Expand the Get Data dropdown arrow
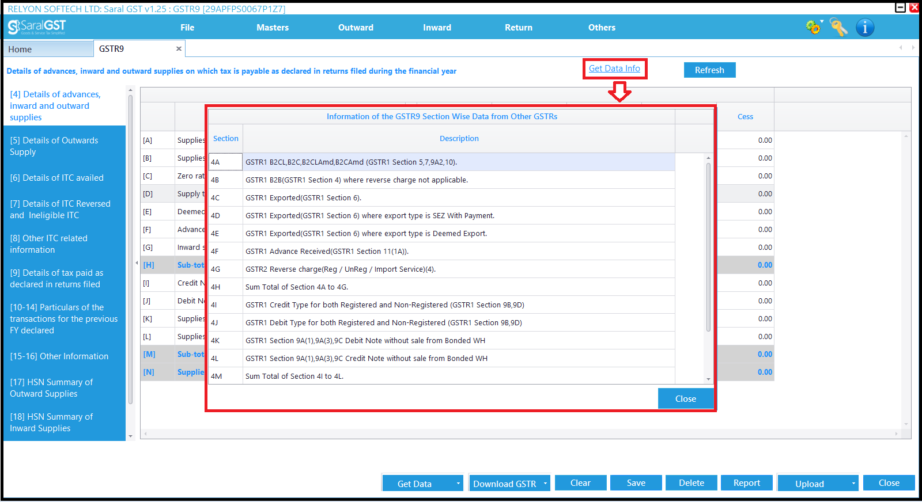Screen dimensions: 922x502 point(459,484)
